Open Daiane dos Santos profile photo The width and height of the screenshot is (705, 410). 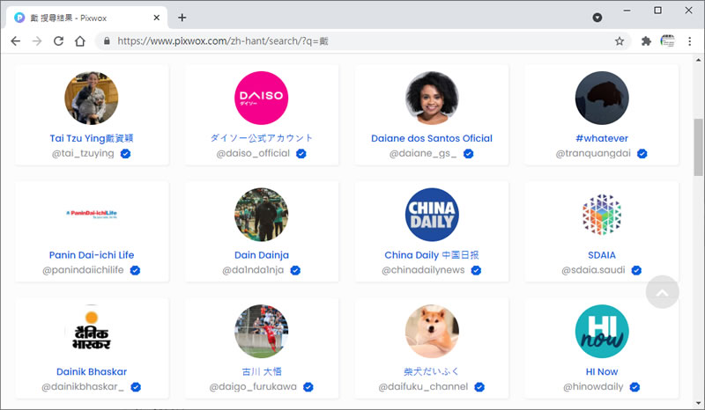tap(432, 98)
